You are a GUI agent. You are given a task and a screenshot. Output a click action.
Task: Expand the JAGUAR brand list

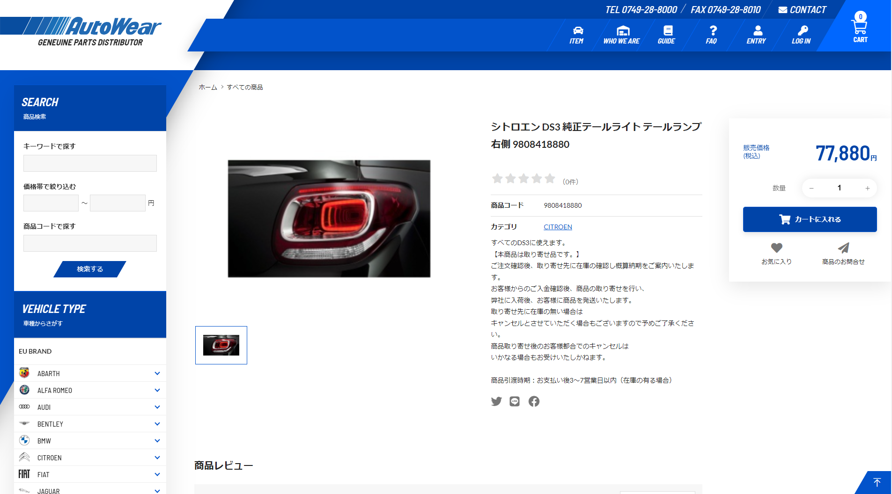click(157, 491)
